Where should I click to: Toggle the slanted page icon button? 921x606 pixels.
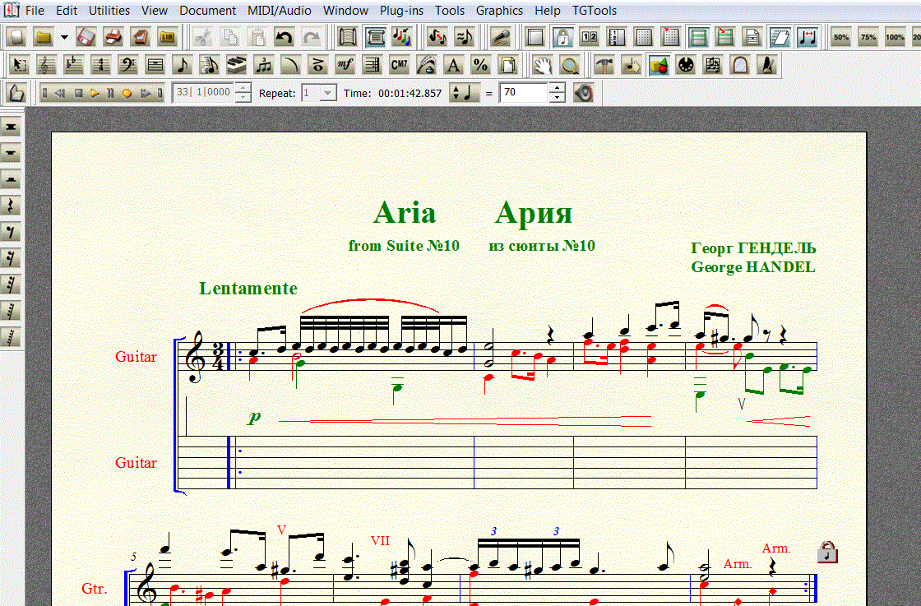[x=780, y=37]
